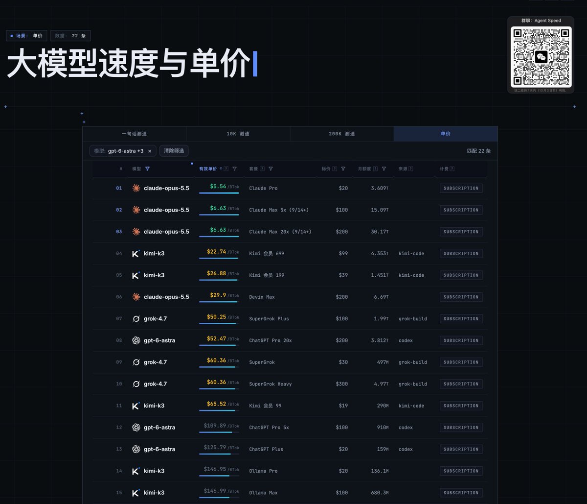
Task: Click SUBSCRIPTION badge in the Ollama Max row
Action: click(x=461, y=493)
